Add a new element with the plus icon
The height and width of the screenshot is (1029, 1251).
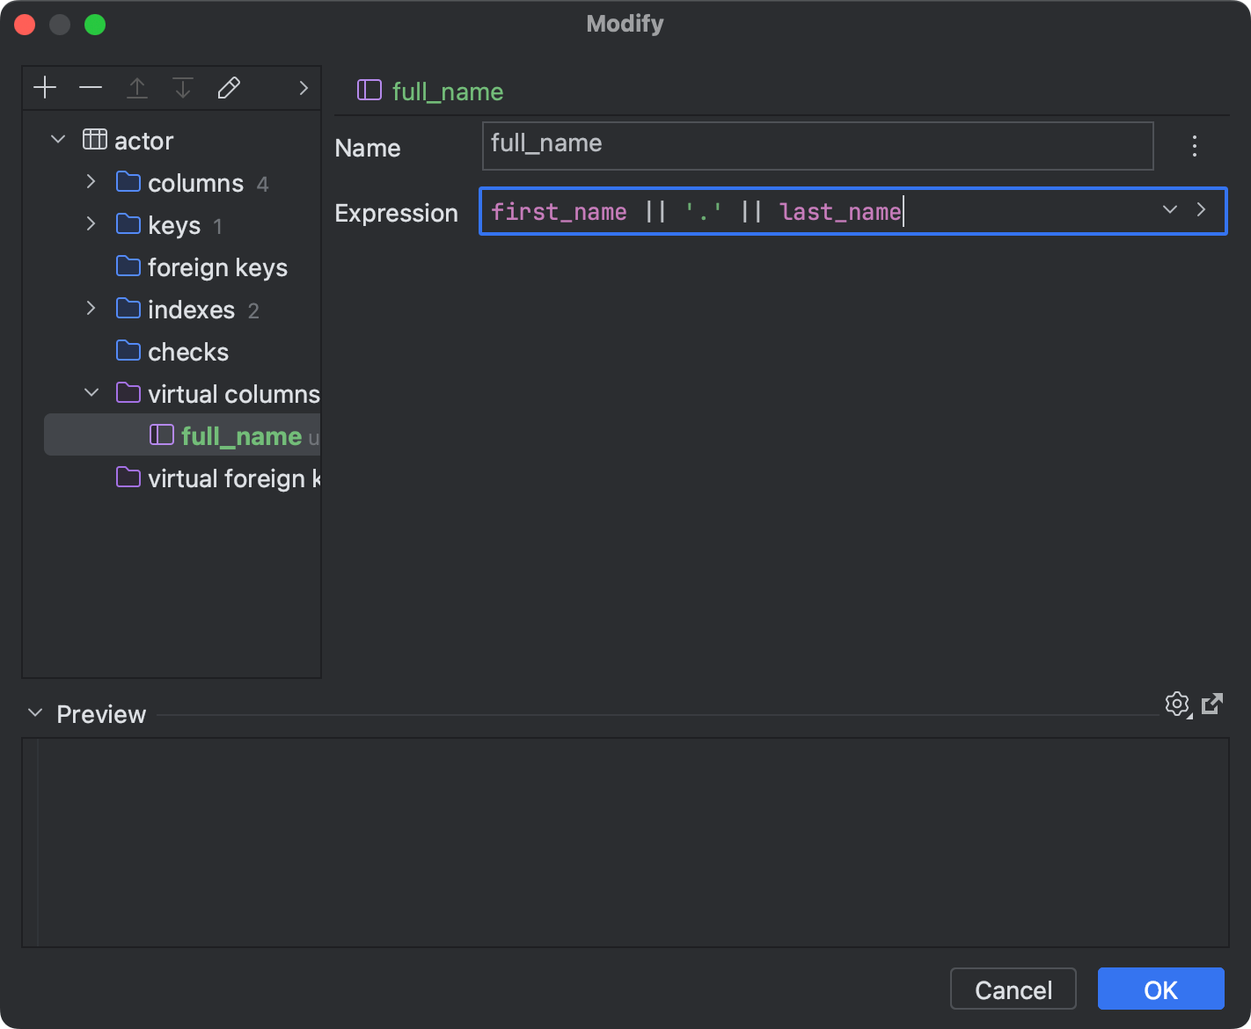[45, 87]
